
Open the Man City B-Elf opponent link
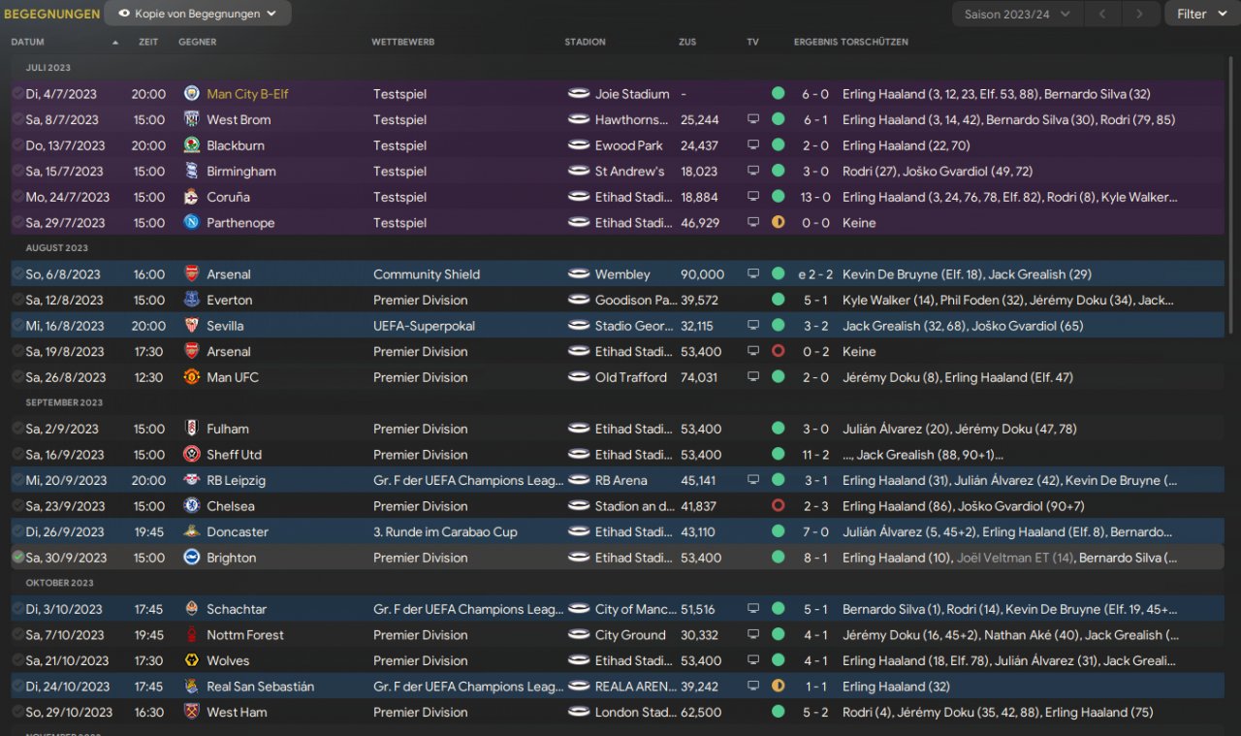pyautogui.click(x=247, y=94)
